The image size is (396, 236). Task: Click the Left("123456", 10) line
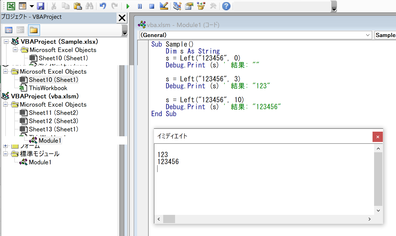(x=205, y=100)
